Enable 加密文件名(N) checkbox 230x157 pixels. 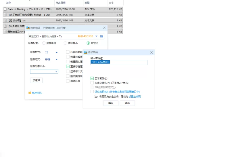click(92, 83)
